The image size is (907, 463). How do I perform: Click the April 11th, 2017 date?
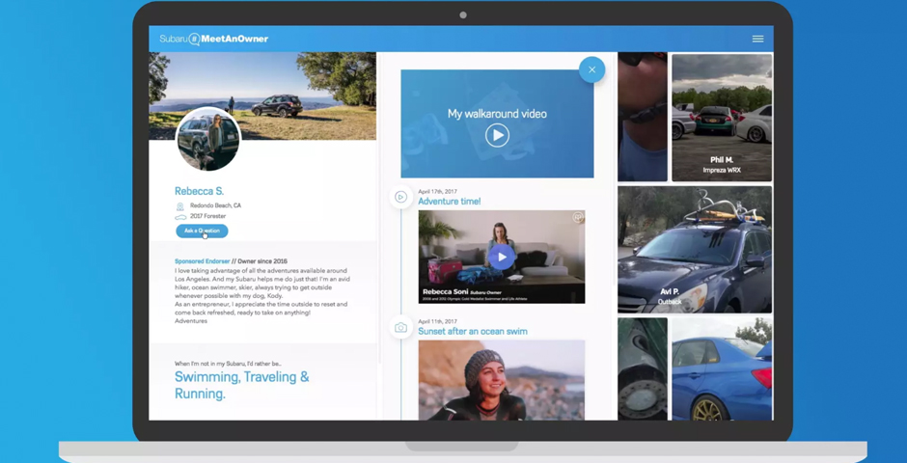[x=437, y=321]
